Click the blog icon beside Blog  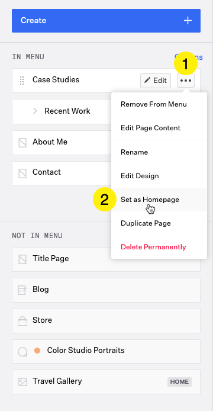point(22,290)
